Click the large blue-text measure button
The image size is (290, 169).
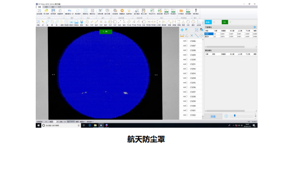click(x=213, y=116)
